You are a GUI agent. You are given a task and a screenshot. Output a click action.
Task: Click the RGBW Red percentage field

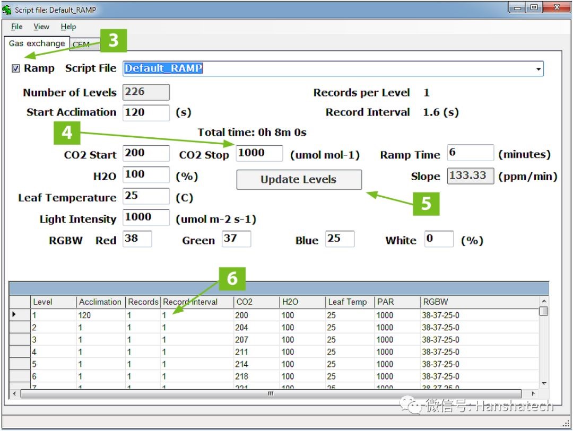click(137, 239)
